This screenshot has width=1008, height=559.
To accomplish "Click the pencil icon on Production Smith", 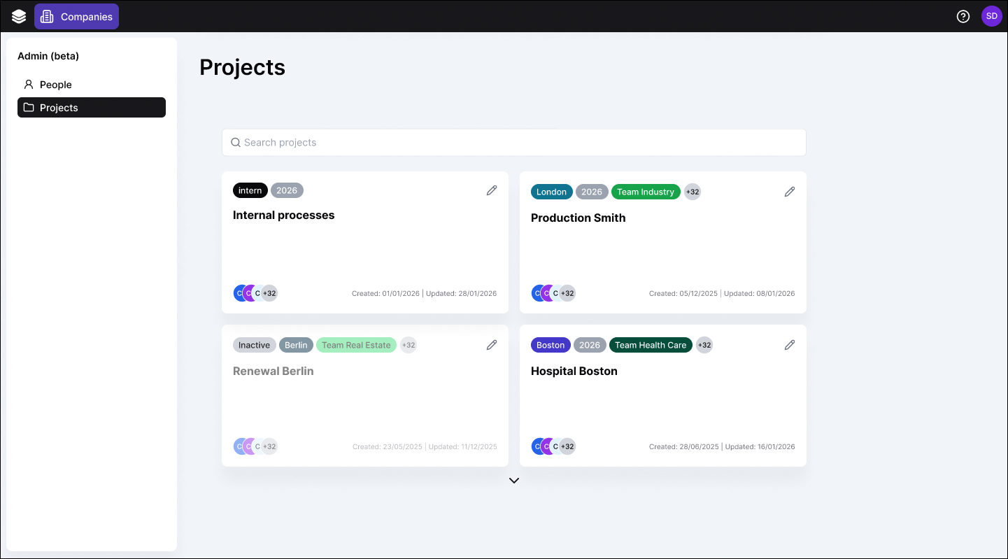I will [790, 192].
